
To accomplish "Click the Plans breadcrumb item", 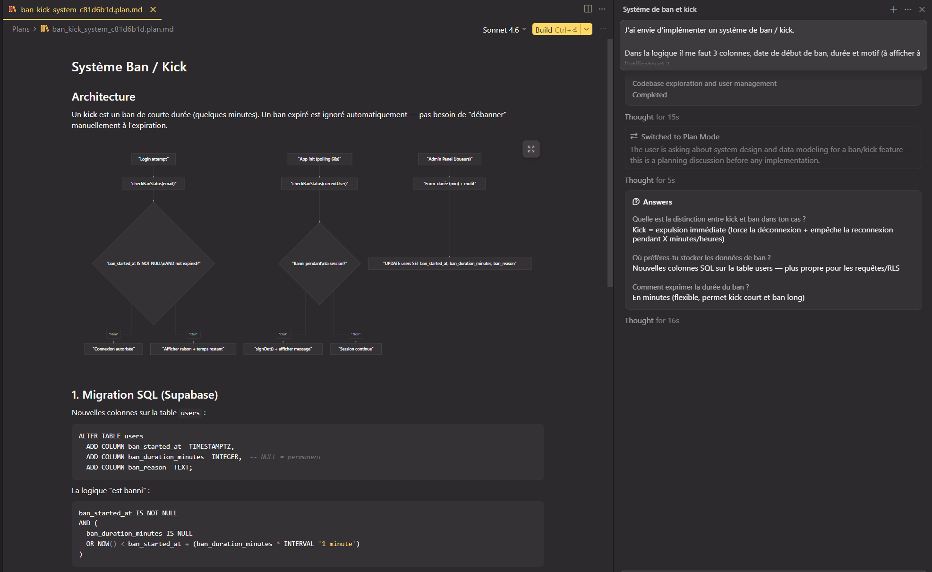I will 21,29.
